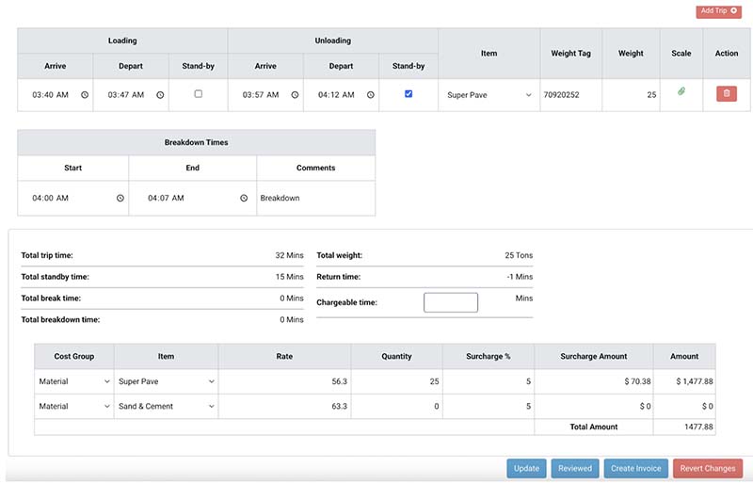Click the Unloading Depart time 04:12 AM
This screenshot has width=753, height=484.
coord(336,95)
